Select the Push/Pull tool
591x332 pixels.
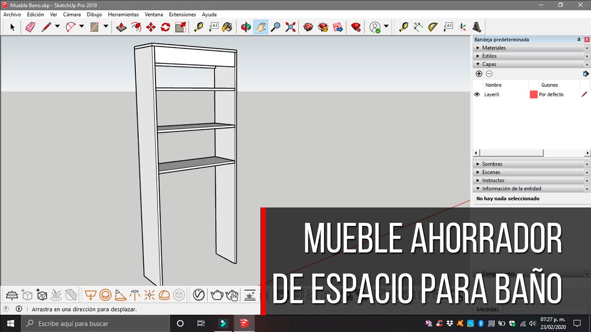click(x=121, y=27)
